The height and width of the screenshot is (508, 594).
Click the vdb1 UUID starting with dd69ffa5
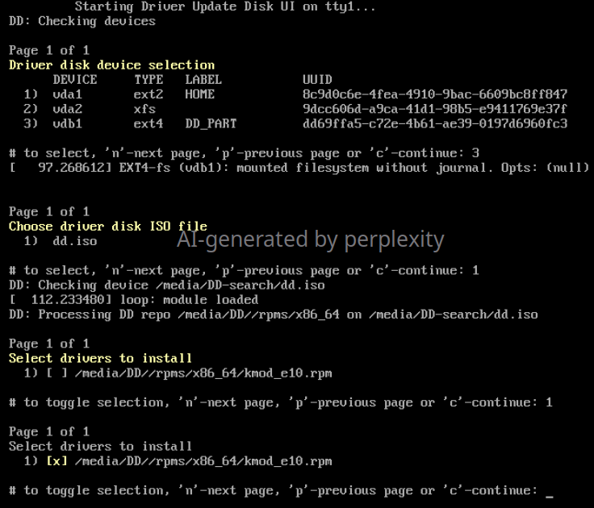tap(435, 124)
